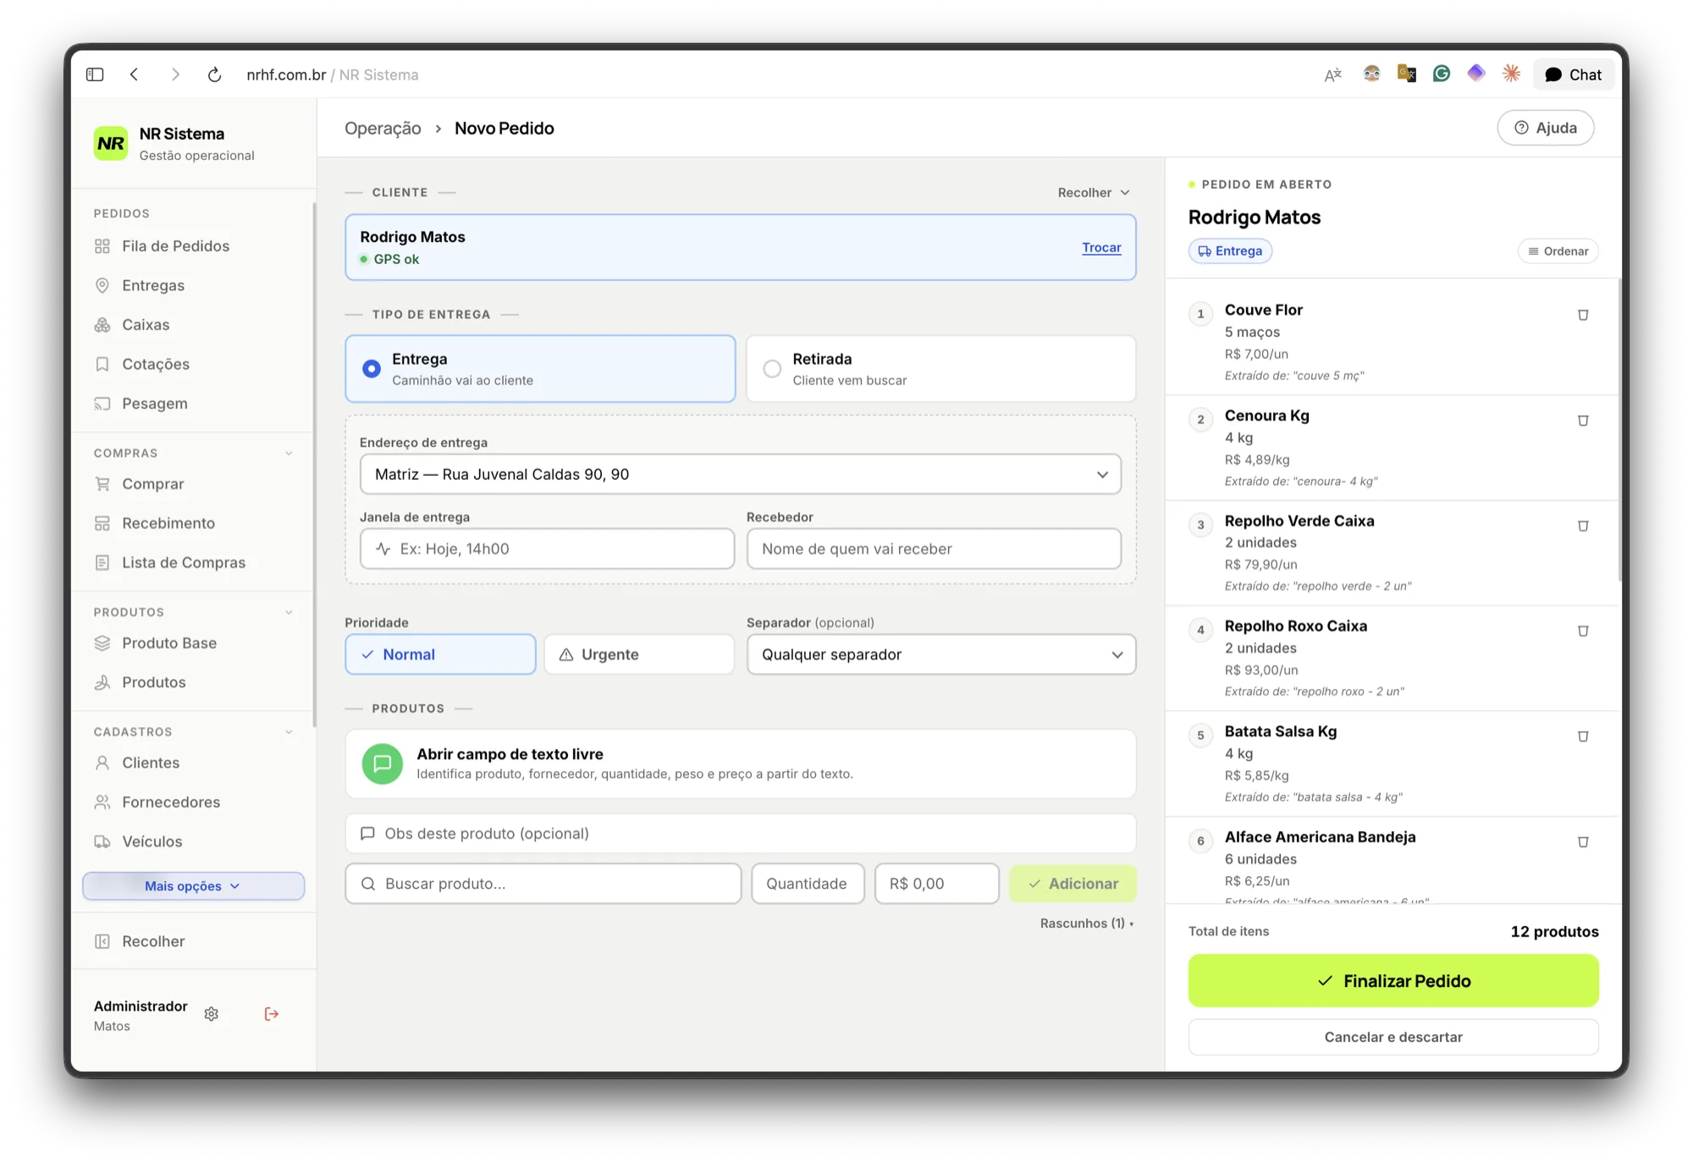This screenshot has height=1163, width=1693.
Task: Select the Retirada pickup radio option
Action: coord(941,369)
